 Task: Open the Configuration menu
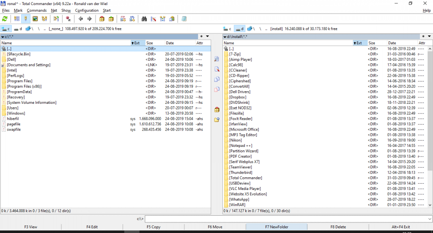[x=87, y=11]
